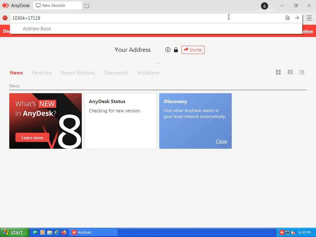The width and height of the screenshot is (316, 237).
Task: Click the info icon next to Your Address
Action: pos(168,50)
